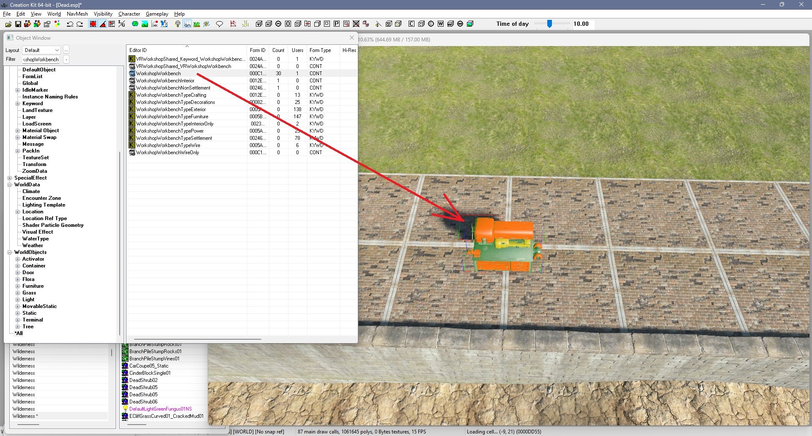The width and height of the screenshot is (812, 436).
Task: Toggle the light bulb brightness icon
Action: [178, 24]
